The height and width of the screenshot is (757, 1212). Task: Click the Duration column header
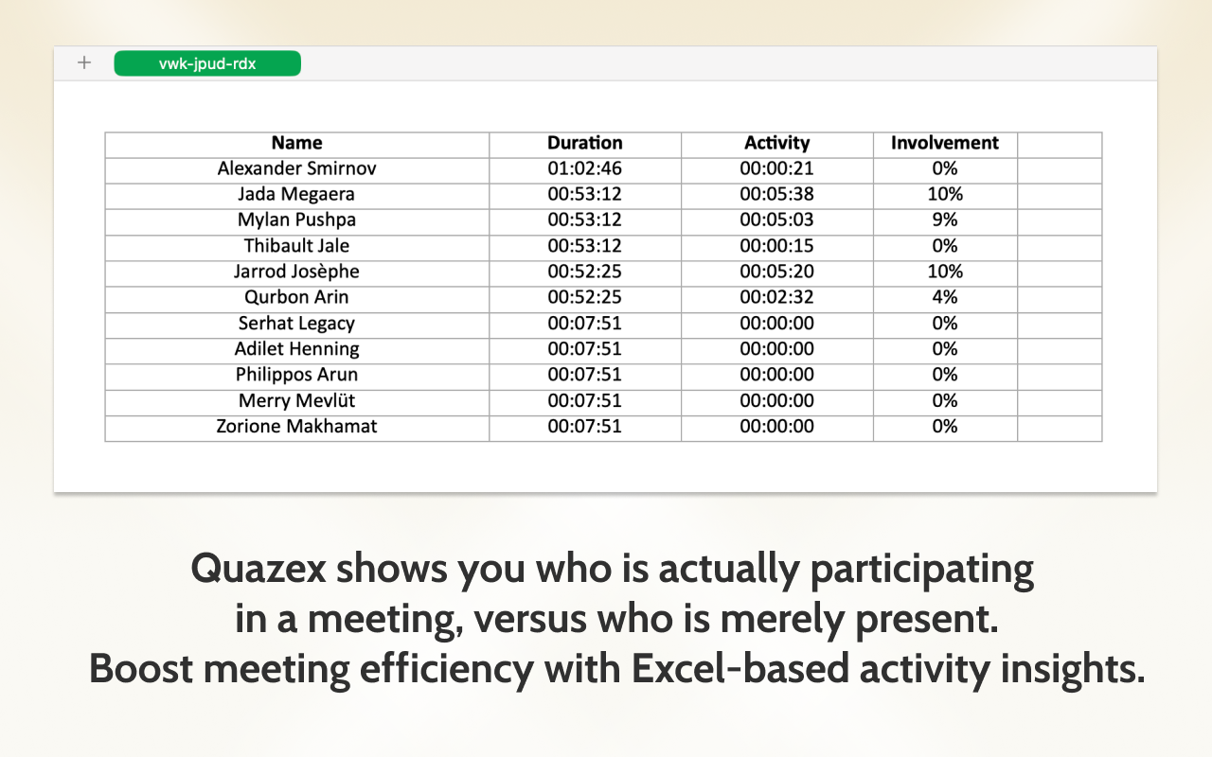click(584, 143)
